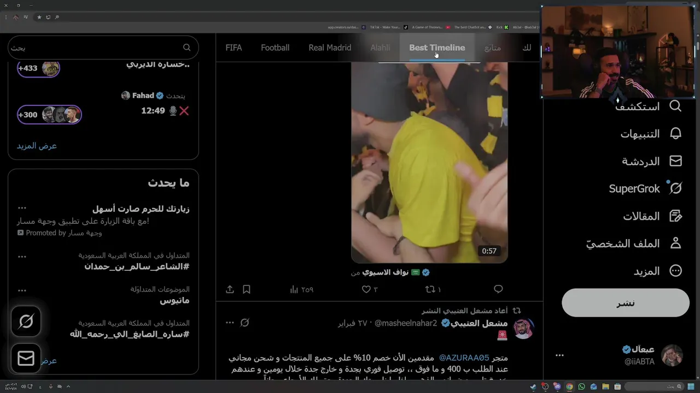Open More (المزيد) circle icon
The height and width of the screenshot is (393, 700).
point(675,271)
